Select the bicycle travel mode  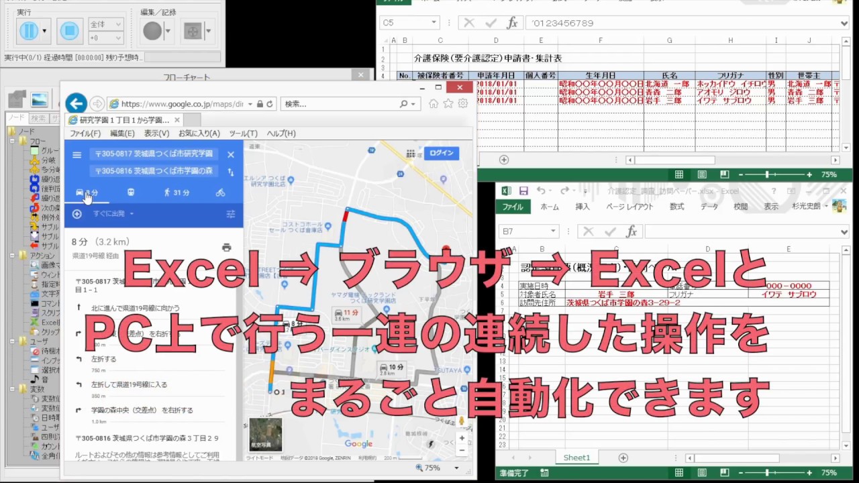pos(220,193)
